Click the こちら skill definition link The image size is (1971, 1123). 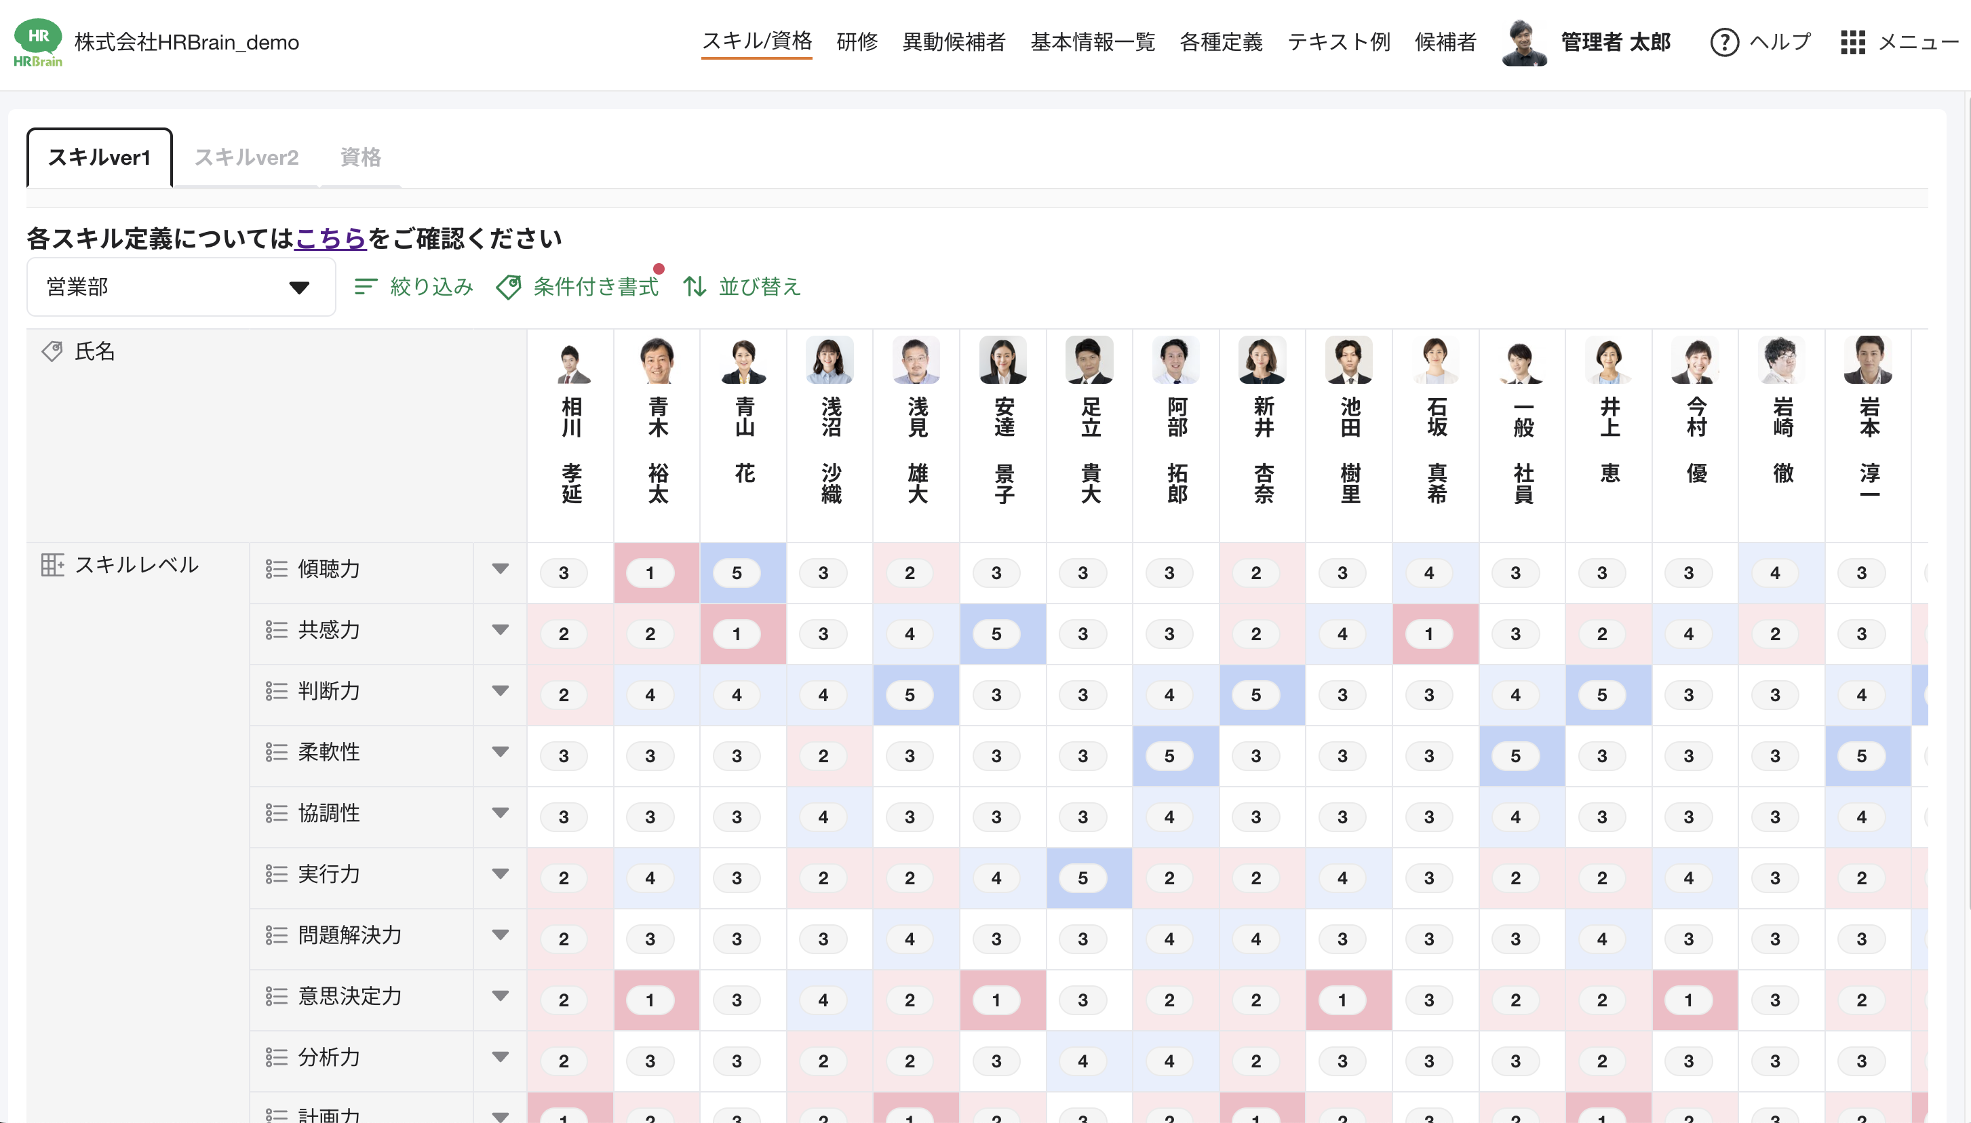click(331, 238)
